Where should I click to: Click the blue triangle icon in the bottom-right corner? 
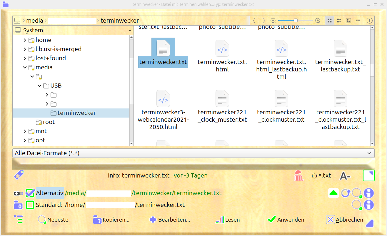click(369, 223)
